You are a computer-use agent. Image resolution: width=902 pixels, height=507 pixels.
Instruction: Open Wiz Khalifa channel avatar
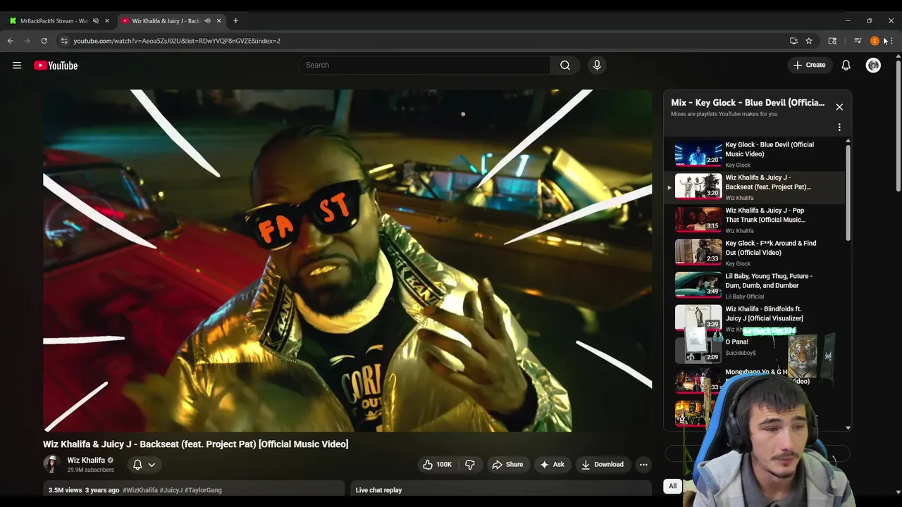coord(51,465)
